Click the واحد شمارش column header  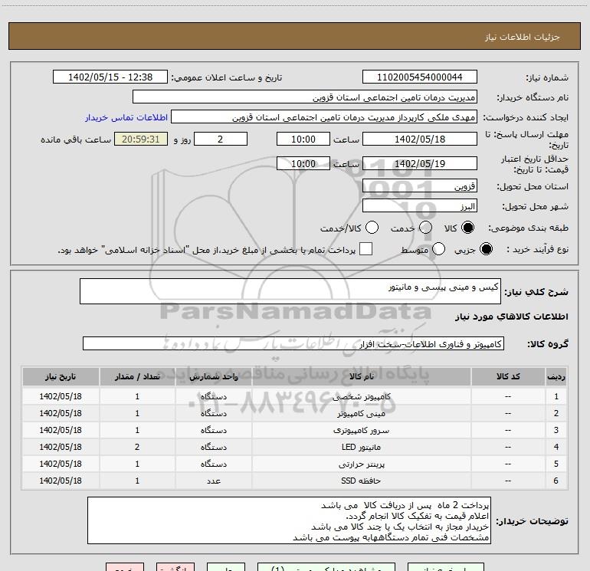point(213,376)
